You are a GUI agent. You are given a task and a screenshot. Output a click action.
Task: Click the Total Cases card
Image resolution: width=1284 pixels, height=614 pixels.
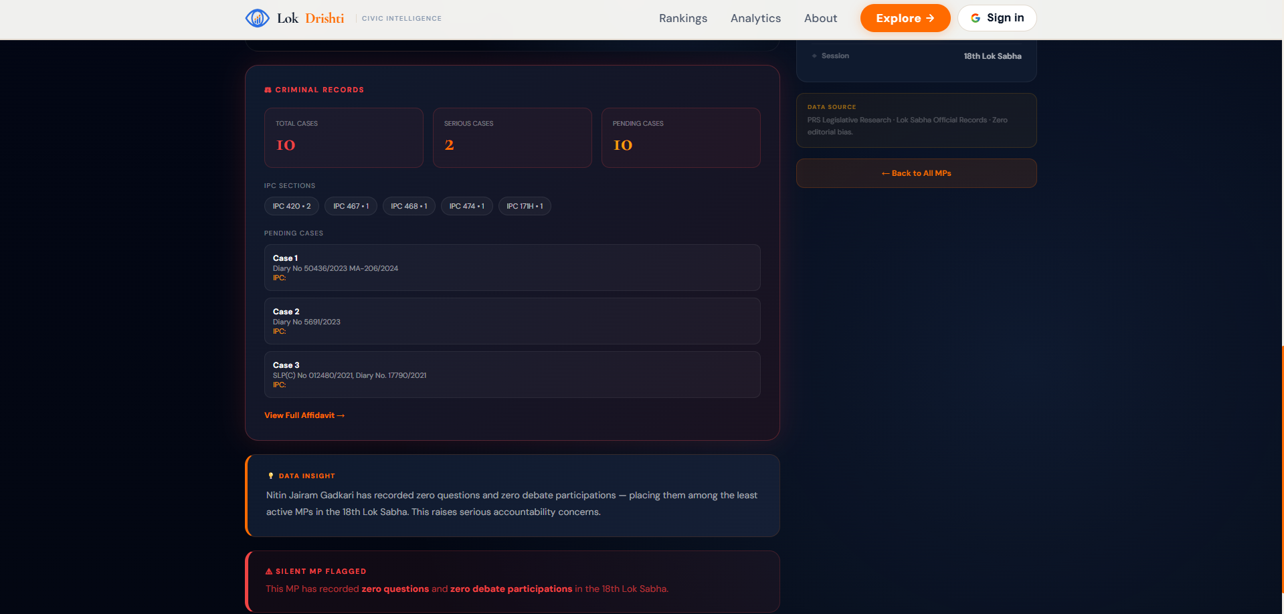click(344, 138)
